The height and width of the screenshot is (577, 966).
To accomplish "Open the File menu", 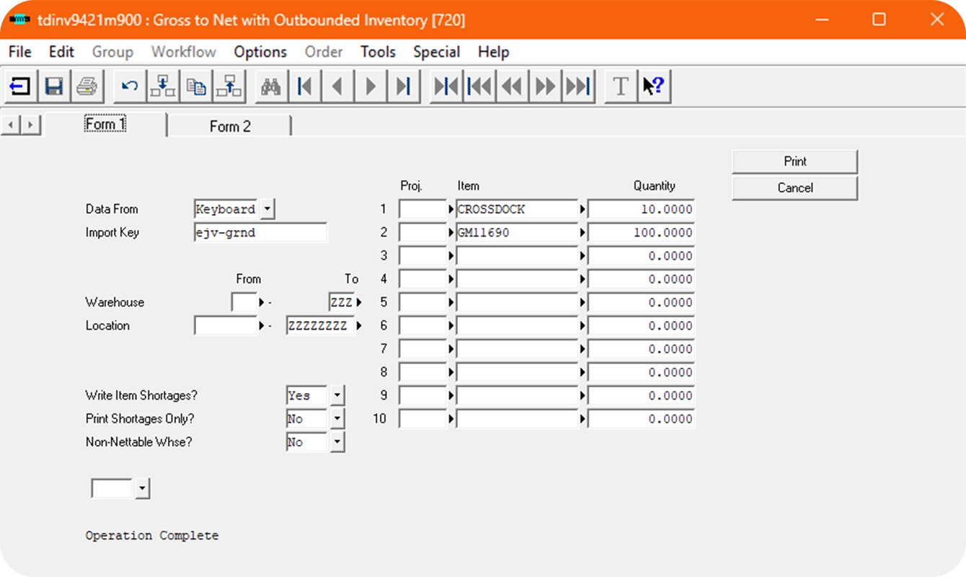I will click(x=20, y=52).
